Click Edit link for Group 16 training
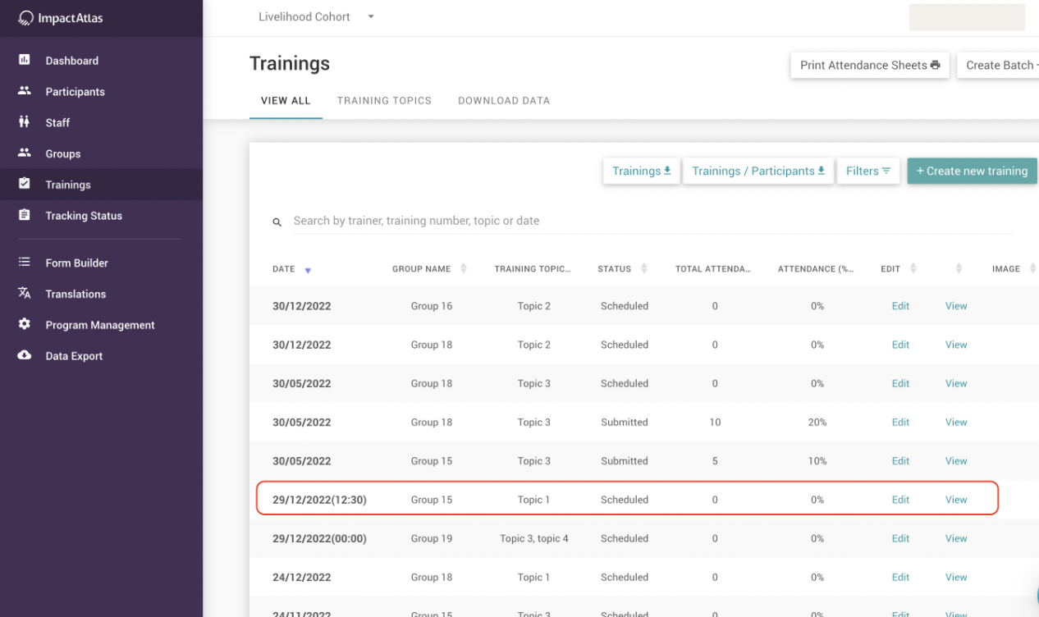The image size is (1039, 617). click(x=900, y=306)
